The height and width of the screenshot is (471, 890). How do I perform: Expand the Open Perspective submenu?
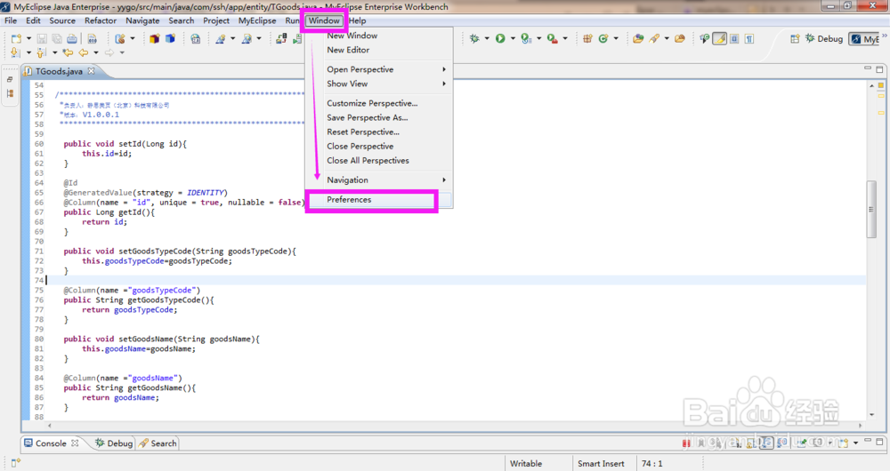pos(378,69)
